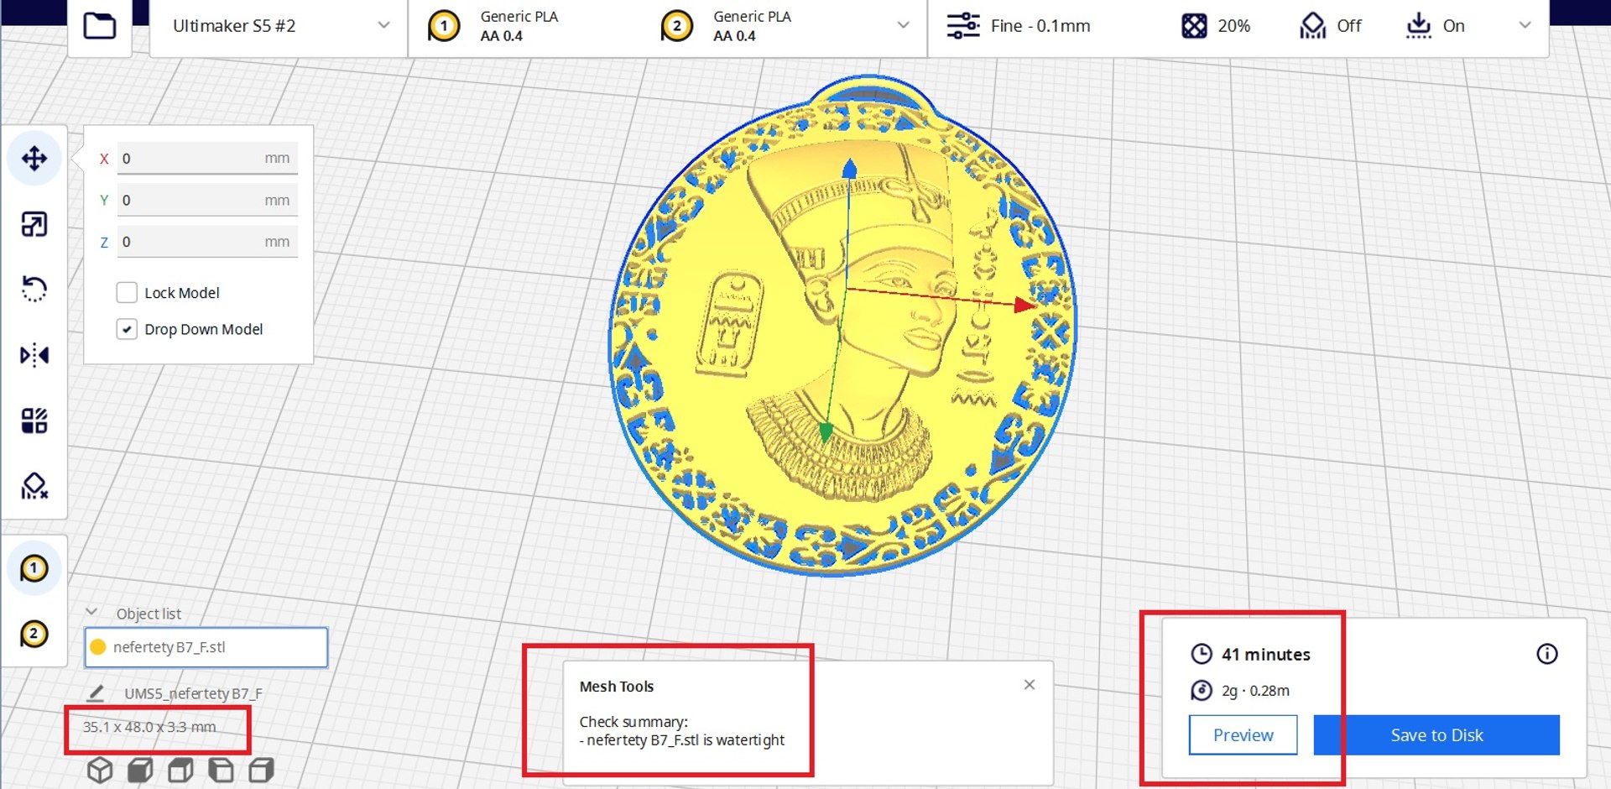The width and height of the screenshot is (1611, 789).
Task: Click the clock print-time icon
Action: (1202, 654)
